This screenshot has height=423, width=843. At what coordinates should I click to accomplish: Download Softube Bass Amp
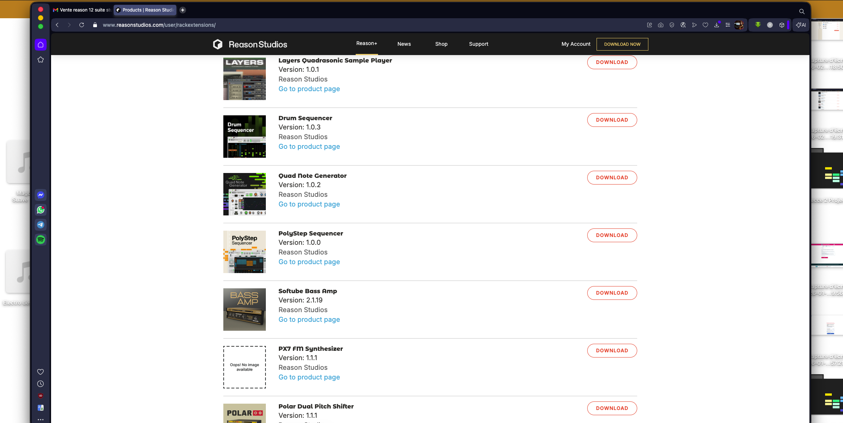pyautogui.click(x=612, y=293)
